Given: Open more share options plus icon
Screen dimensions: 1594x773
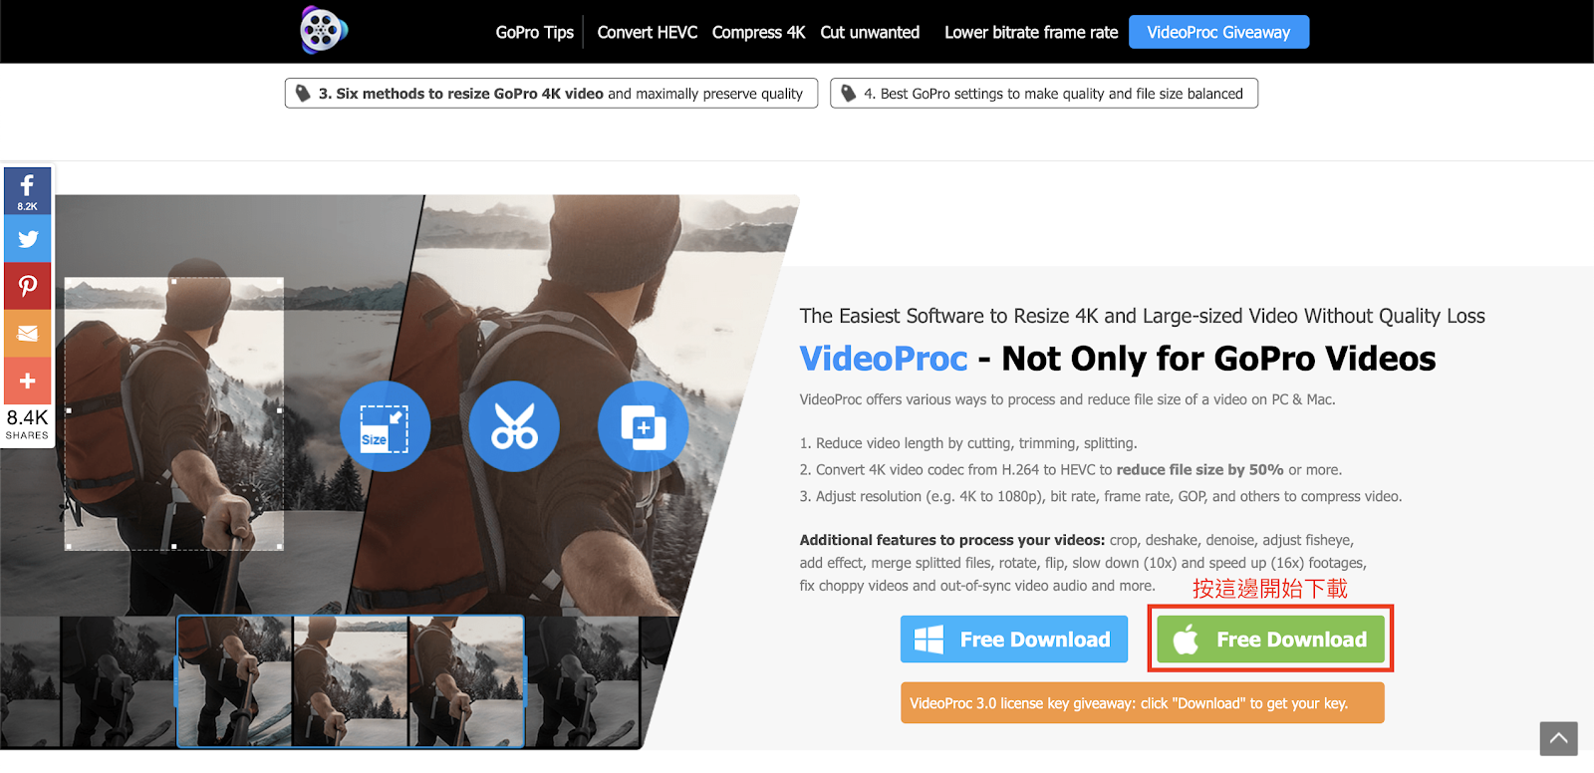Looking at the screenshot, I should (28, 381).
